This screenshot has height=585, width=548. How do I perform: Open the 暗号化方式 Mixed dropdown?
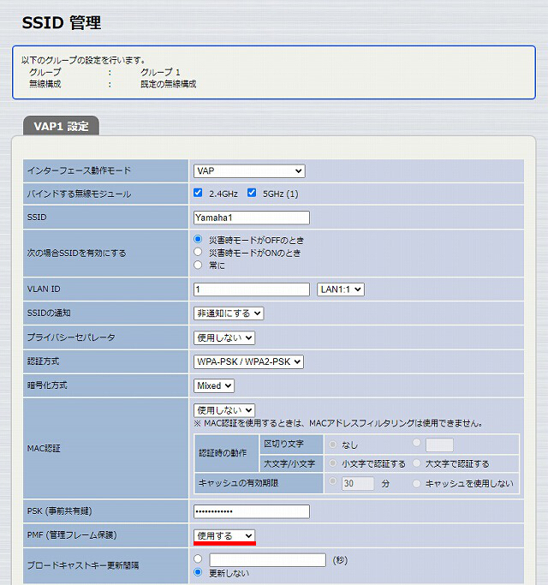(214, 385)
